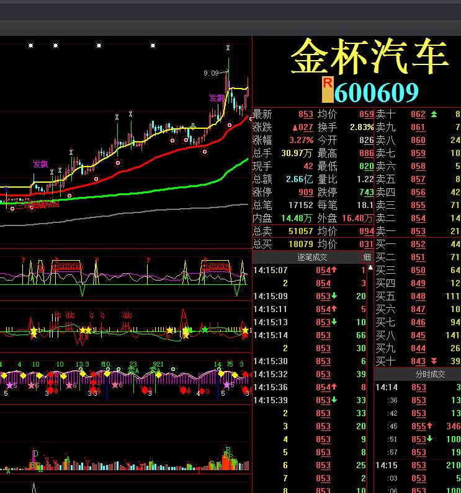Click the 总买 value 18079
The image size is (461, 493).
tap(301, 244)
